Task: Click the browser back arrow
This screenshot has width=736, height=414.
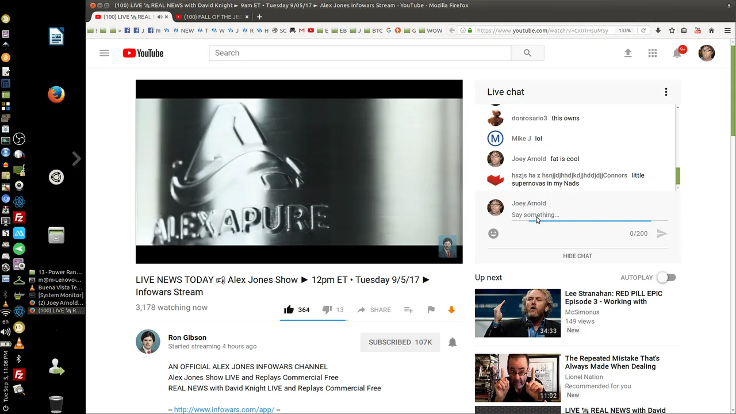Action: pos(452,30)
